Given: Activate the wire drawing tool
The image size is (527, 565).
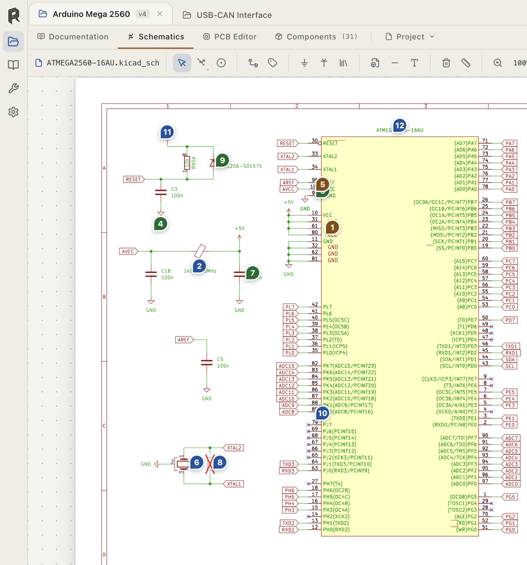Looking at the screenshot, I should coord(201,62).
